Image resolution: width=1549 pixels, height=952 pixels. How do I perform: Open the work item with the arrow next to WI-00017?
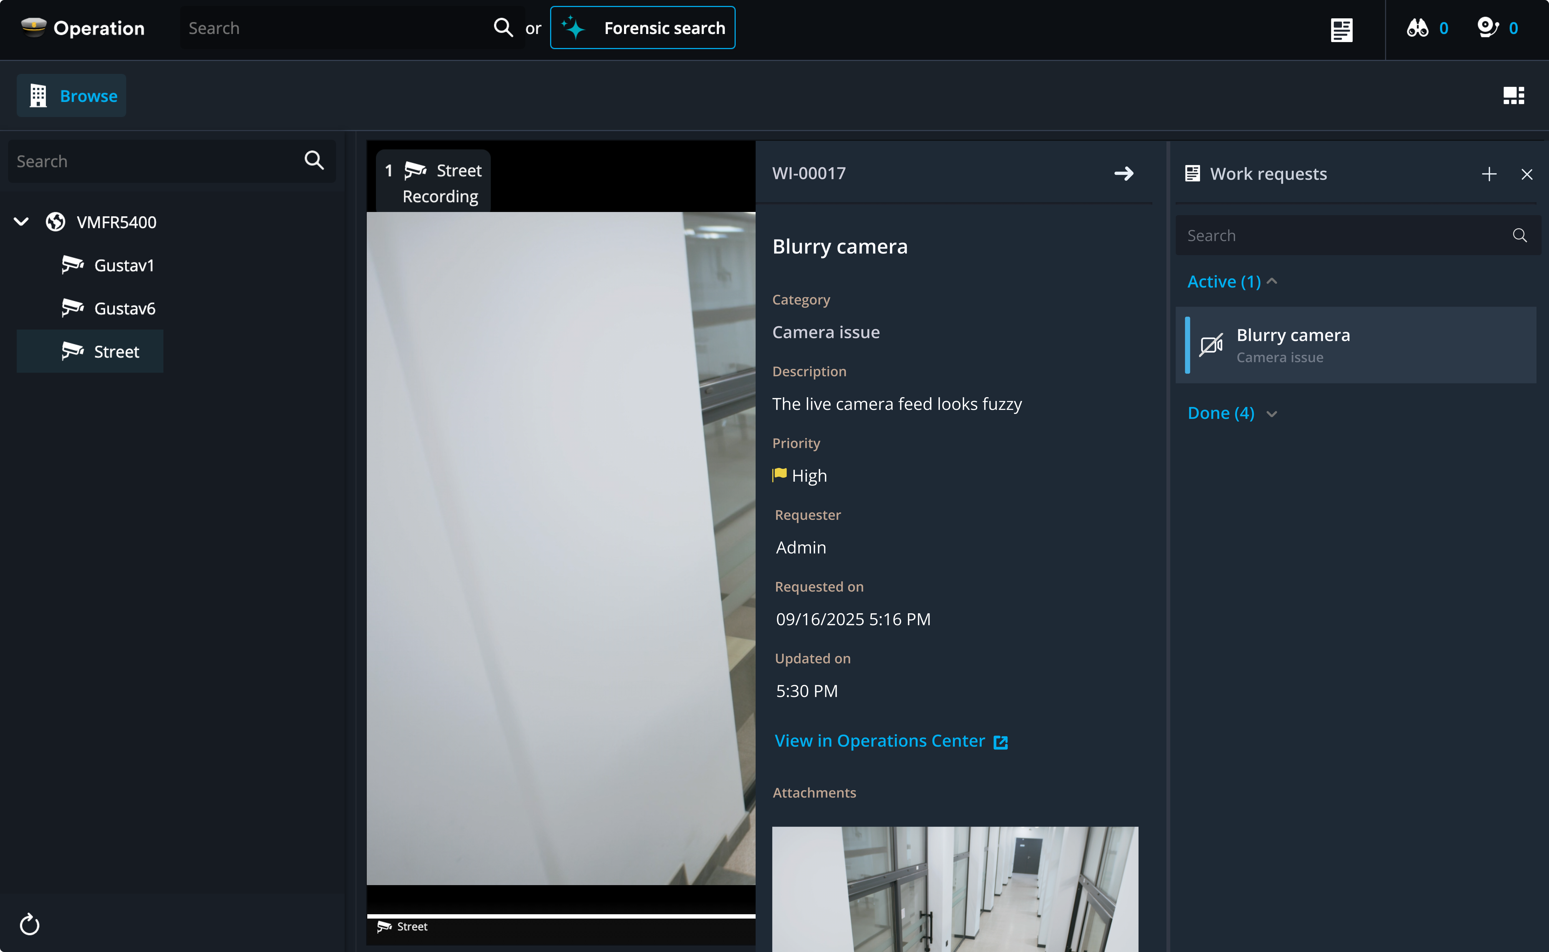[x=1125, y=174]
